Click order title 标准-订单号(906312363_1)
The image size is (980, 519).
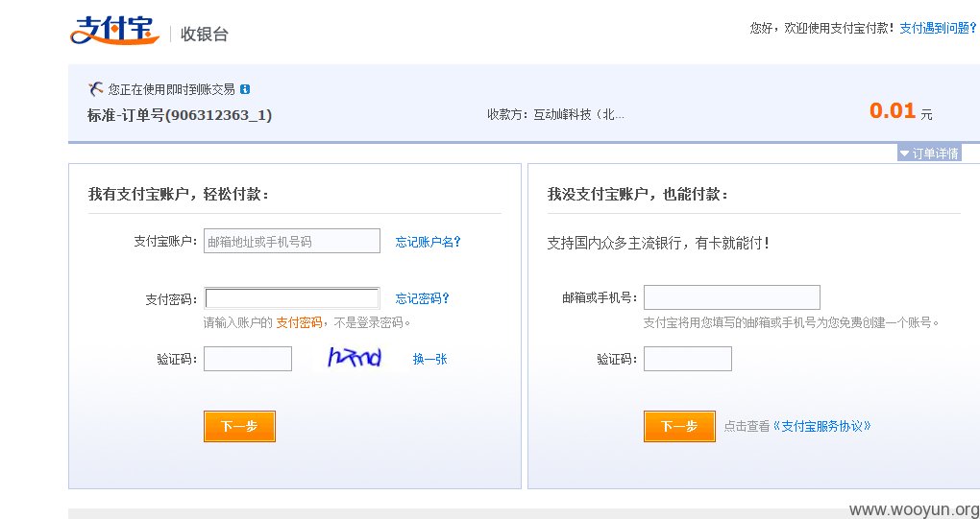click(180, 115)
